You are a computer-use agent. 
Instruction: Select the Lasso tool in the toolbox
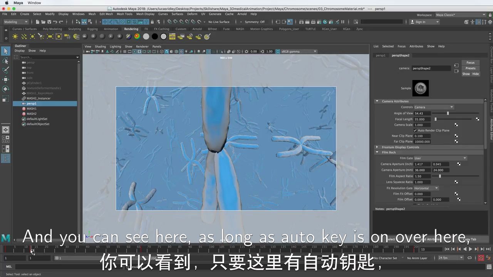[5, 61]
